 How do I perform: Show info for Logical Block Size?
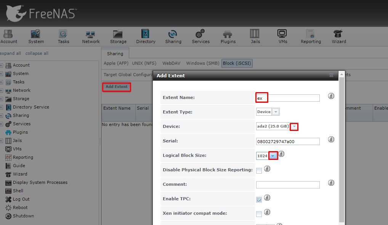[x=281, y=154]
